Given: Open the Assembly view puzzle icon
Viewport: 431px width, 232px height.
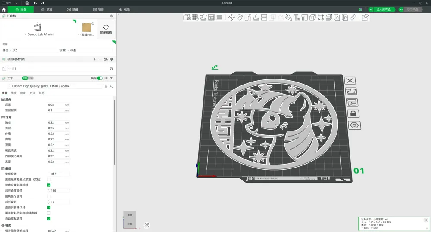Looking at the screenshot, I should [x=365, y=18].
